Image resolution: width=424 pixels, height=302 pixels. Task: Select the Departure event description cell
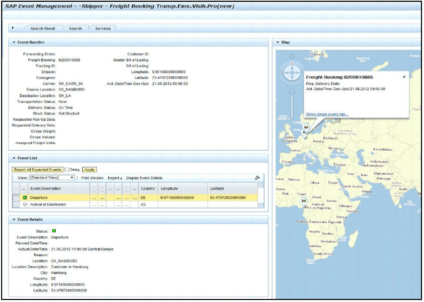coord(58,198)
